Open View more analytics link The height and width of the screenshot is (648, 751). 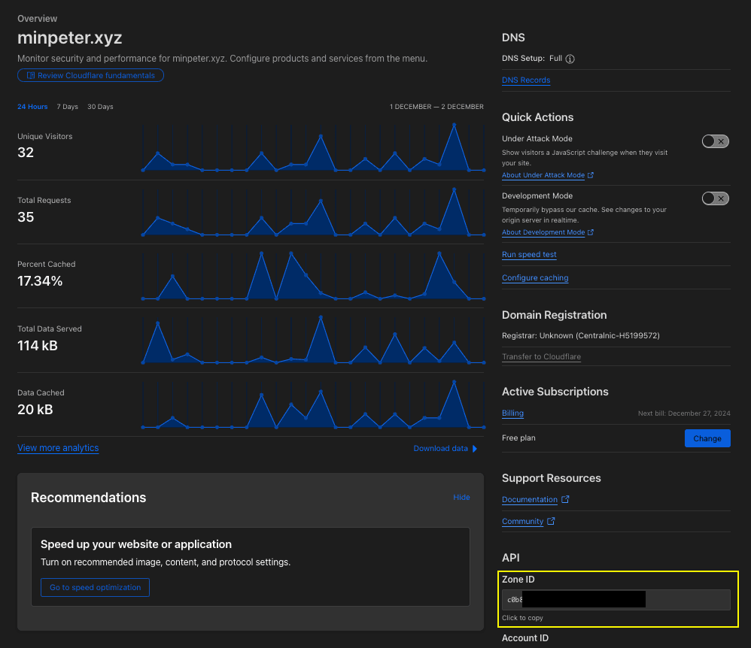click(58, 448)
